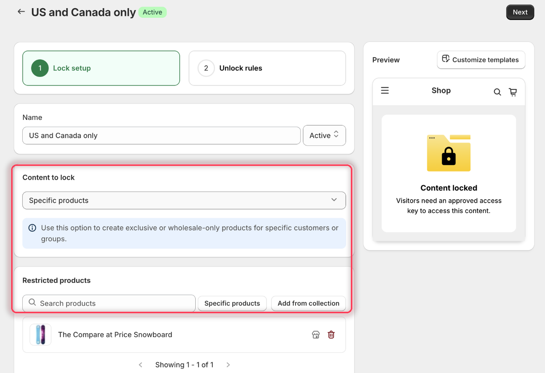Open the cart icon in Shop preview

[513, 92]
